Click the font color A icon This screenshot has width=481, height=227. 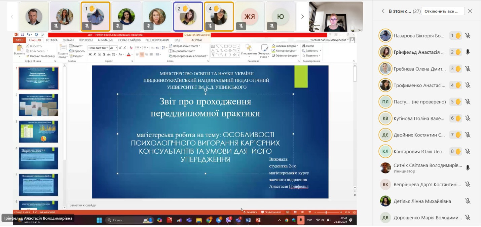pyautogui.click(x=129, y=54)
